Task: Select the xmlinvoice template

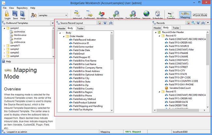Action: point(20,42)
